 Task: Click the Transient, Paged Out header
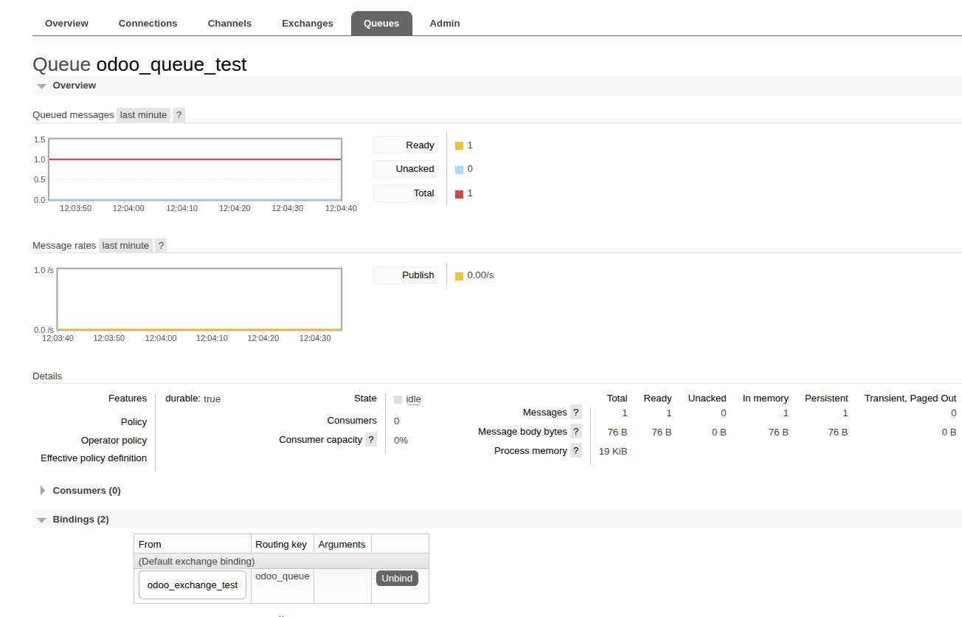(910, 399)
